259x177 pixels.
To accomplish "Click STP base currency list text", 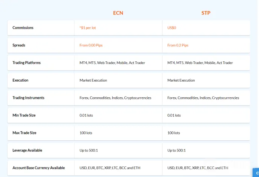I will click(x=198, y=168).
